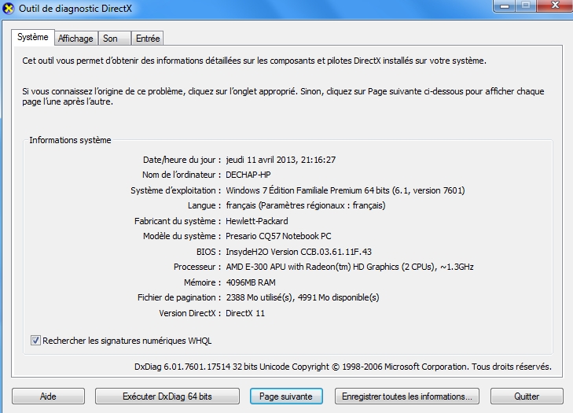Open the Entrée tab
573x413 pixels.
[148, 39]
